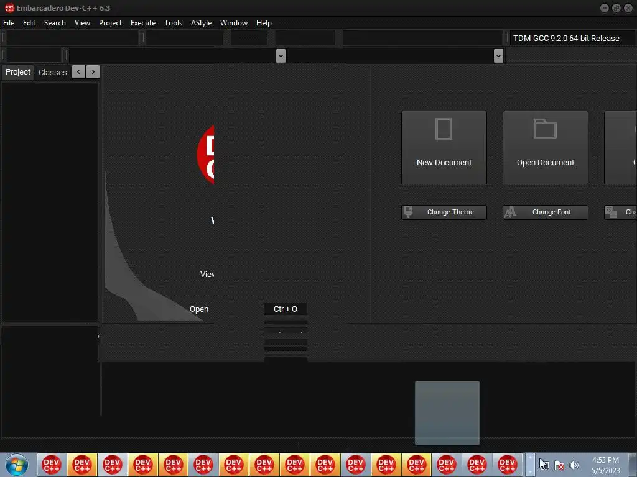
Task: Open the View menu
Action: (x=82, y=23)
